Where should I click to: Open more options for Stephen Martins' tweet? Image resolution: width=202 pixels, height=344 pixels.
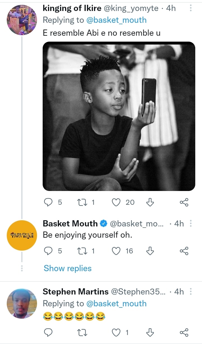tap(191, 292)
